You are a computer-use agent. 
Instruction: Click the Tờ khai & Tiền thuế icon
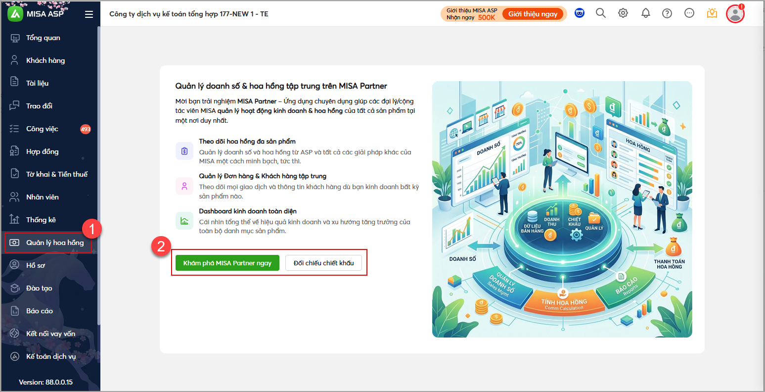tap(15, 174)
